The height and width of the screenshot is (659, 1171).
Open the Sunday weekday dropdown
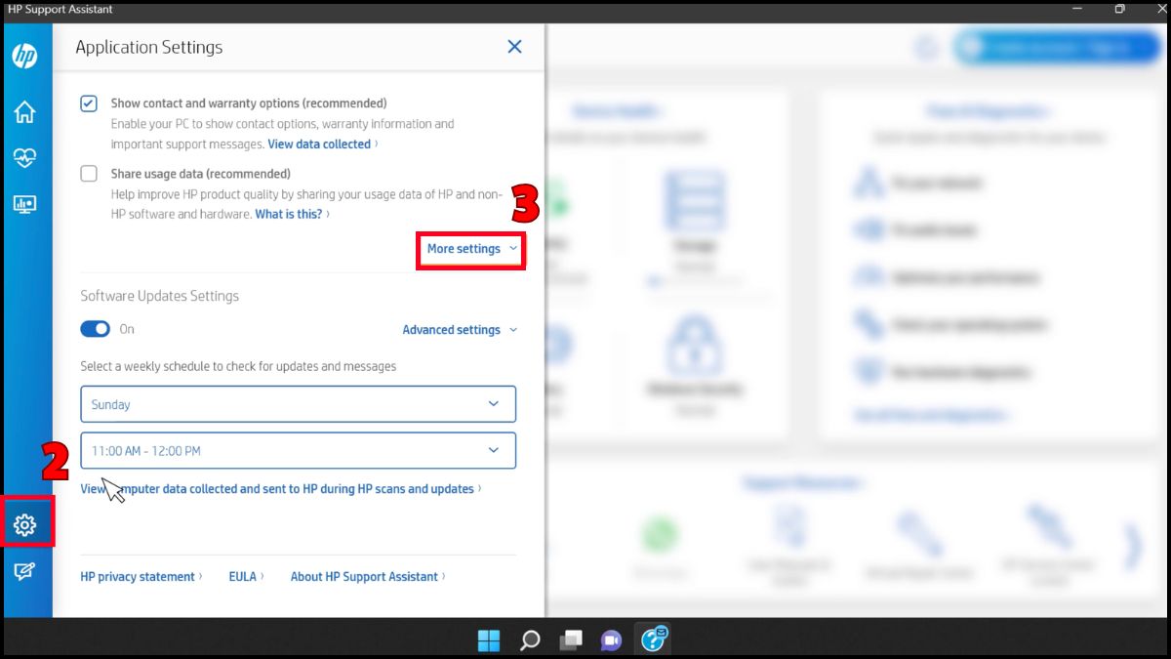pyautogui.click(x=298, y=404)
